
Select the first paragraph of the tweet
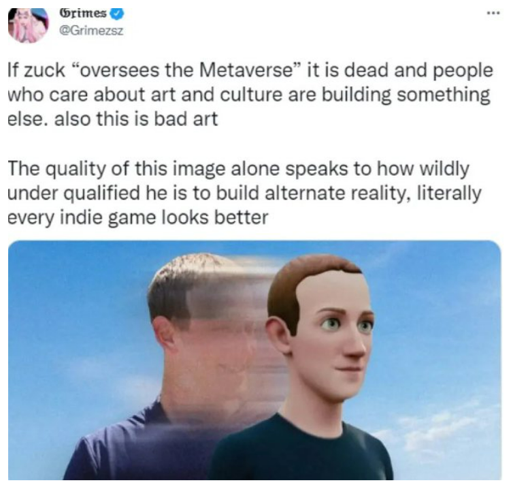coord(250,95)
